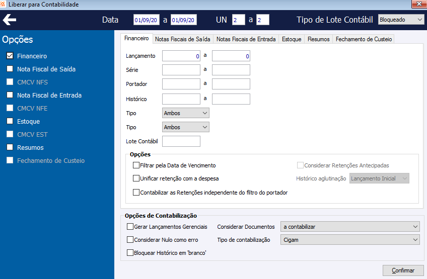Click the second UN field
Screen dimensions: 427x279
262,20
